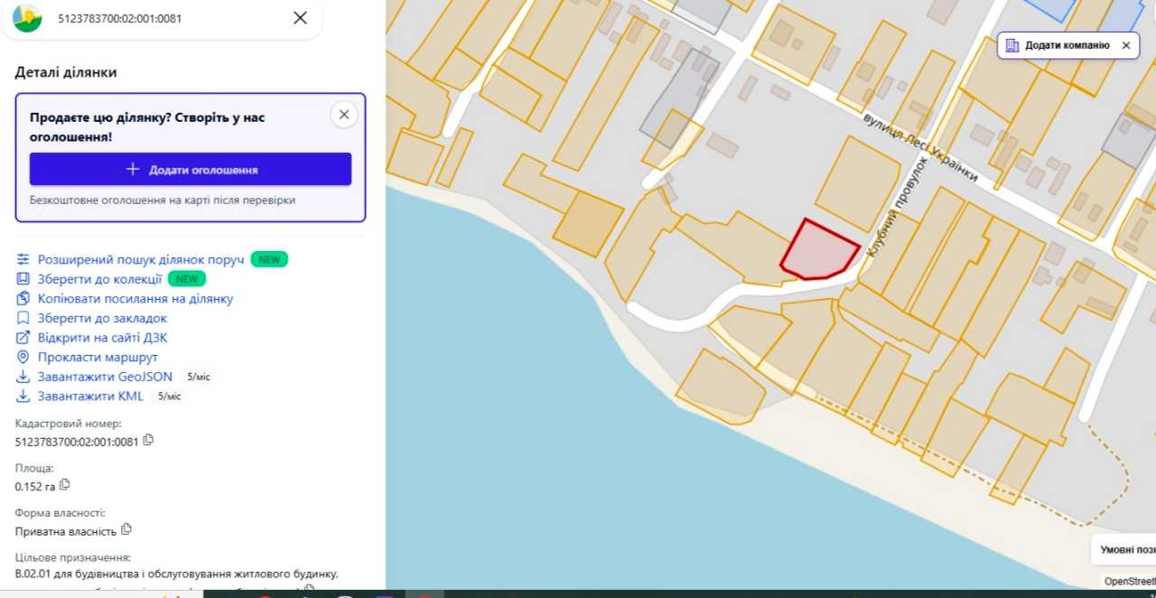The image size is (1156, 598).
Task: Clear the cadastral number search with the X
Action: pyautogui.click(x=300, y=18)
